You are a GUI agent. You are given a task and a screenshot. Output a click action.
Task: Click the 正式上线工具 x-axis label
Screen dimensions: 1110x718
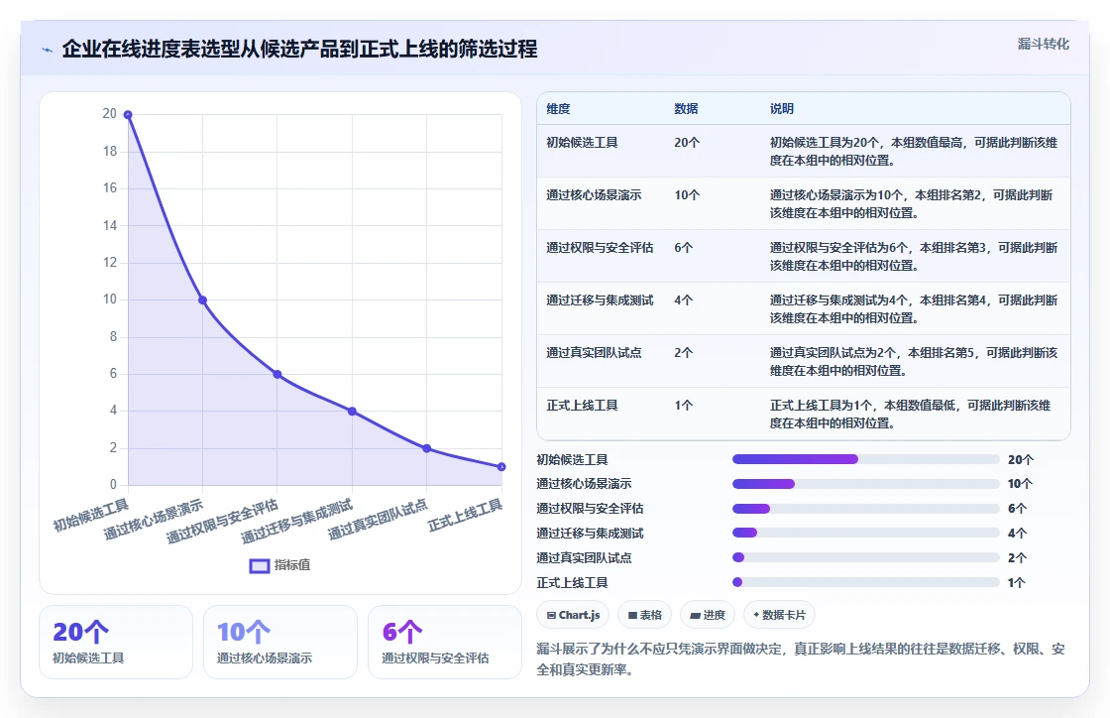tap(465, 516)
